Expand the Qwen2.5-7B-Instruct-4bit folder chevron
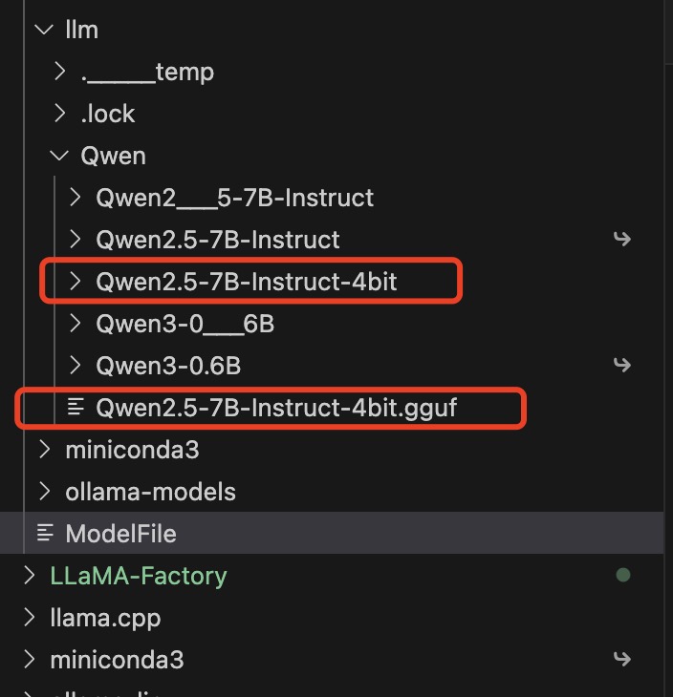 point(76,282)
